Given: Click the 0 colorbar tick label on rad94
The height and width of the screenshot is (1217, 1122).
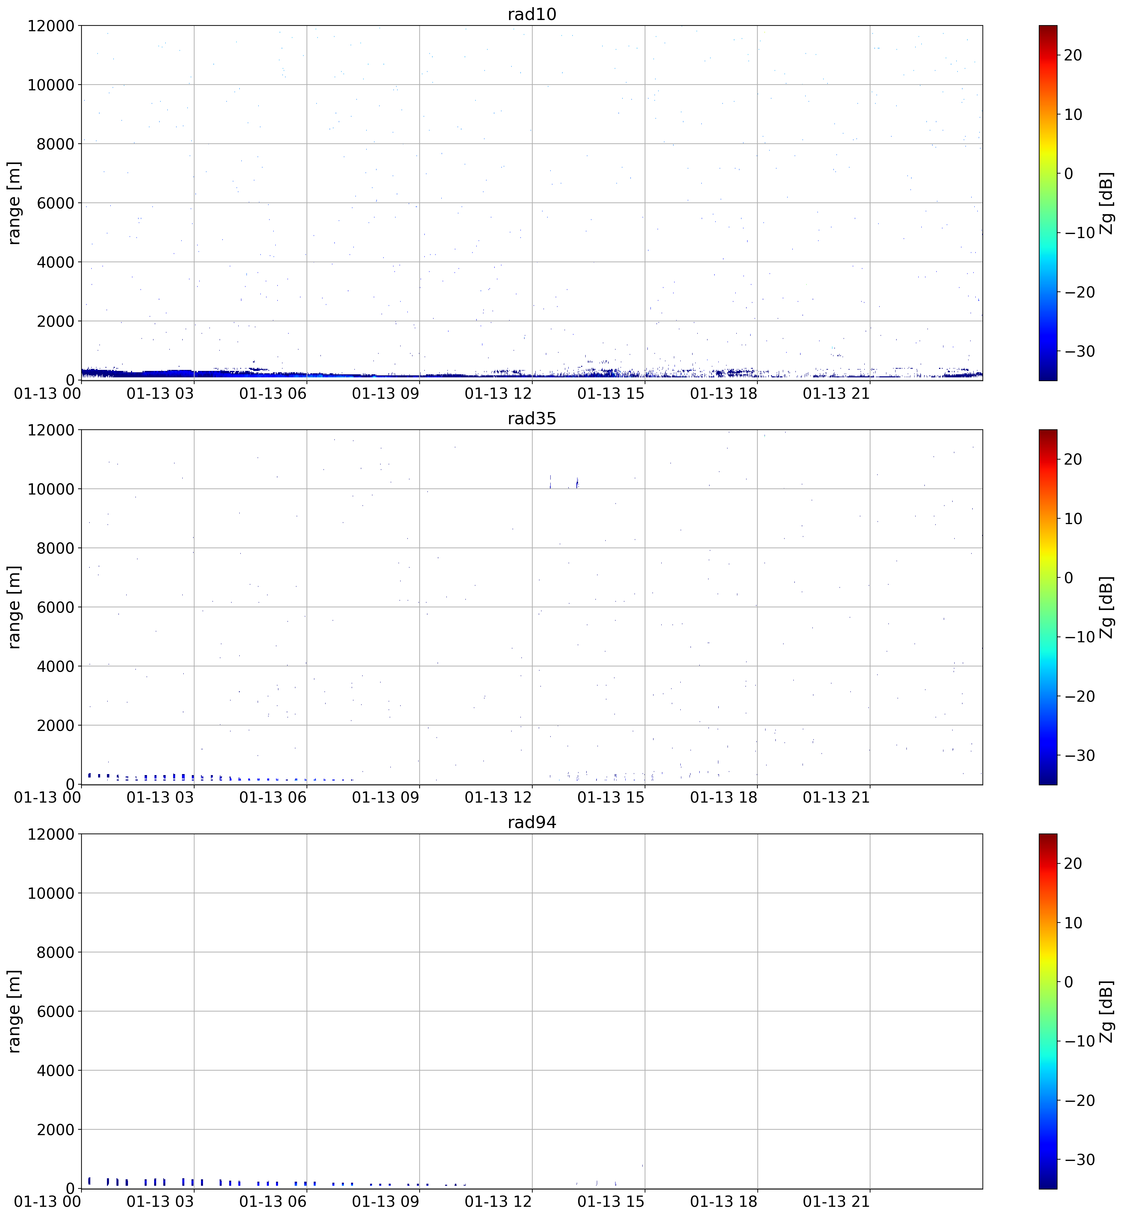Looking at the screenshot, I should (x=1069, y=982).
